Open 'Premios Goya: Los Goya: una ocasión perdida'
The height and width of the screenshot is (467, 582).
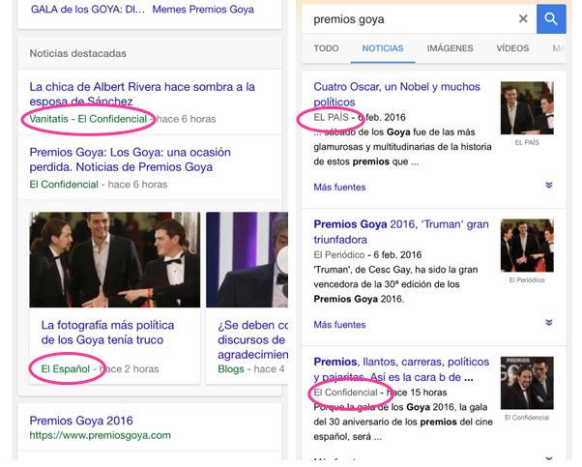[130, 160]
